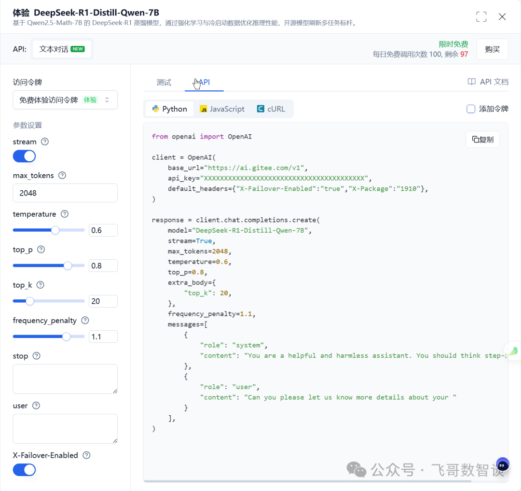The width and height of the screenshot is (521, 491).
Task: Click the temperature slider handle
Action: click(55, 230)
